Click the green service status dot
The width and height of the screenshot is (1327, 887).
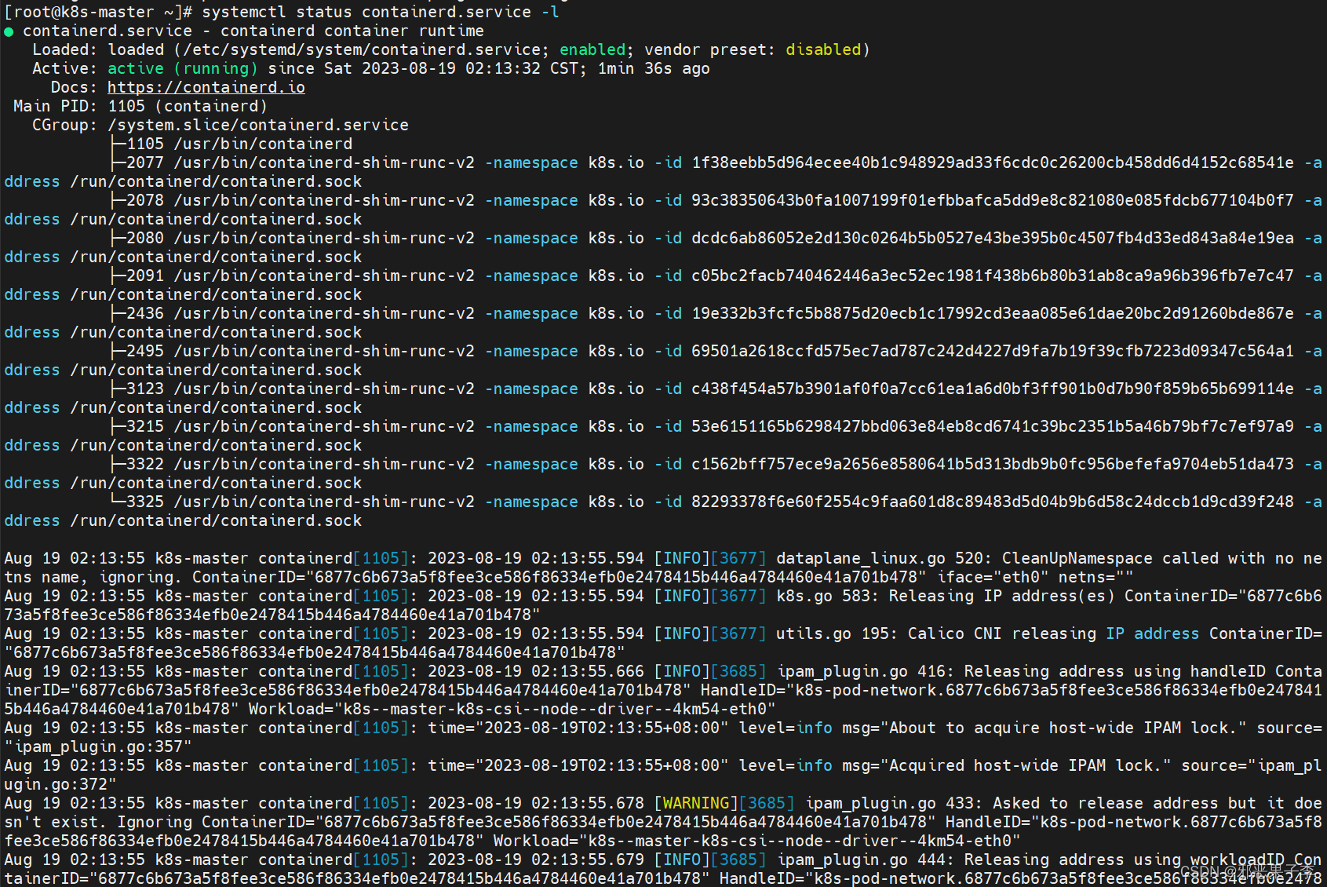(9, 31)
